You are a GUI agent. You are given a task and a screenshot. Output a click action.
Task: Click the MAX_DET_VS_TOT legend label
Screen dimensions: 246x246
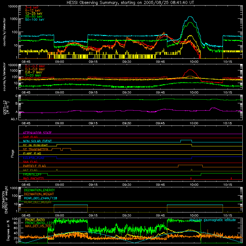(x=38, y=226)
